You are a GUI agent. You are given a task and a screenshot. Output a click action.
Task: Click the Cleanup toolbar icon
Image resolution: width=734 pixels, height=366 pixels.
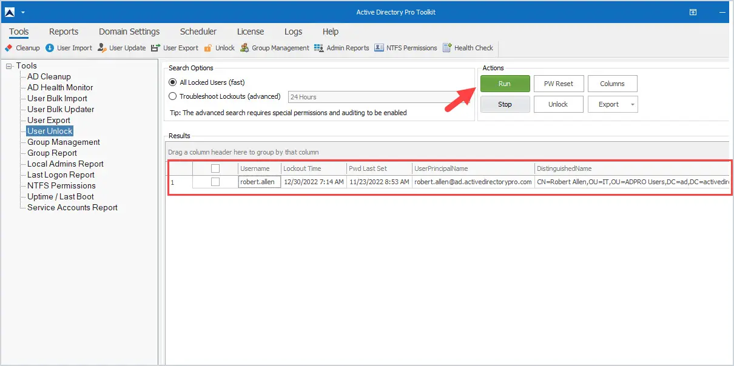pos(9,48)
